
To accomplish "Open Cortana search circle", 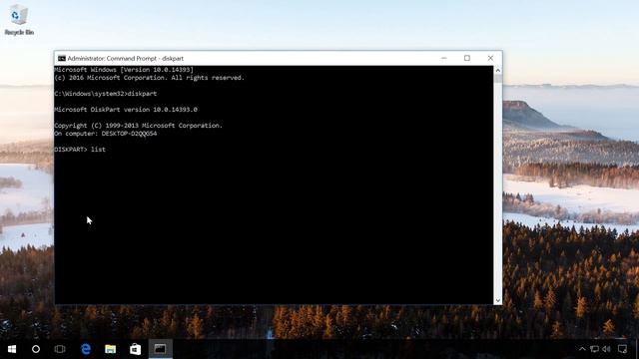I will 36,349.
